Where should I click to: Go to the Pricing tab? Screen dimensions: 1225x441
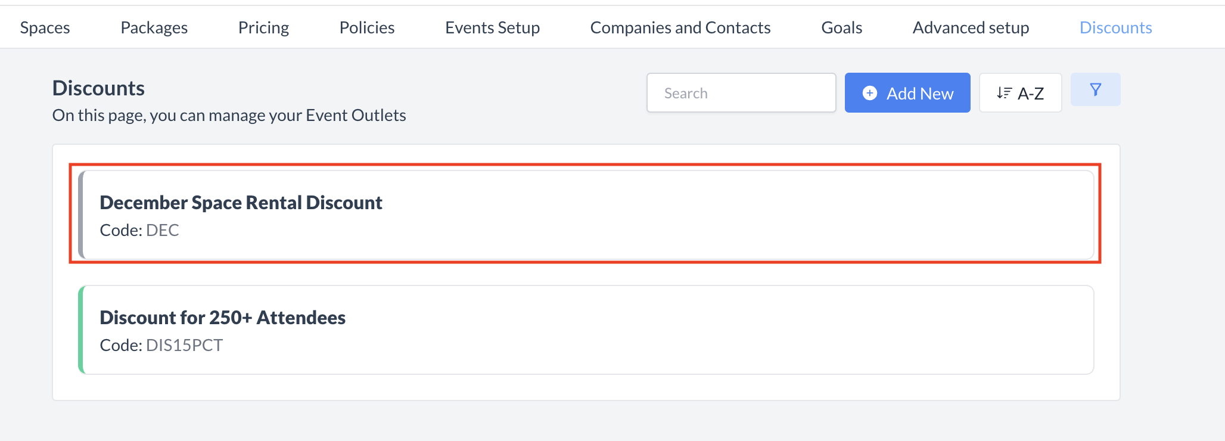[263, 27]
